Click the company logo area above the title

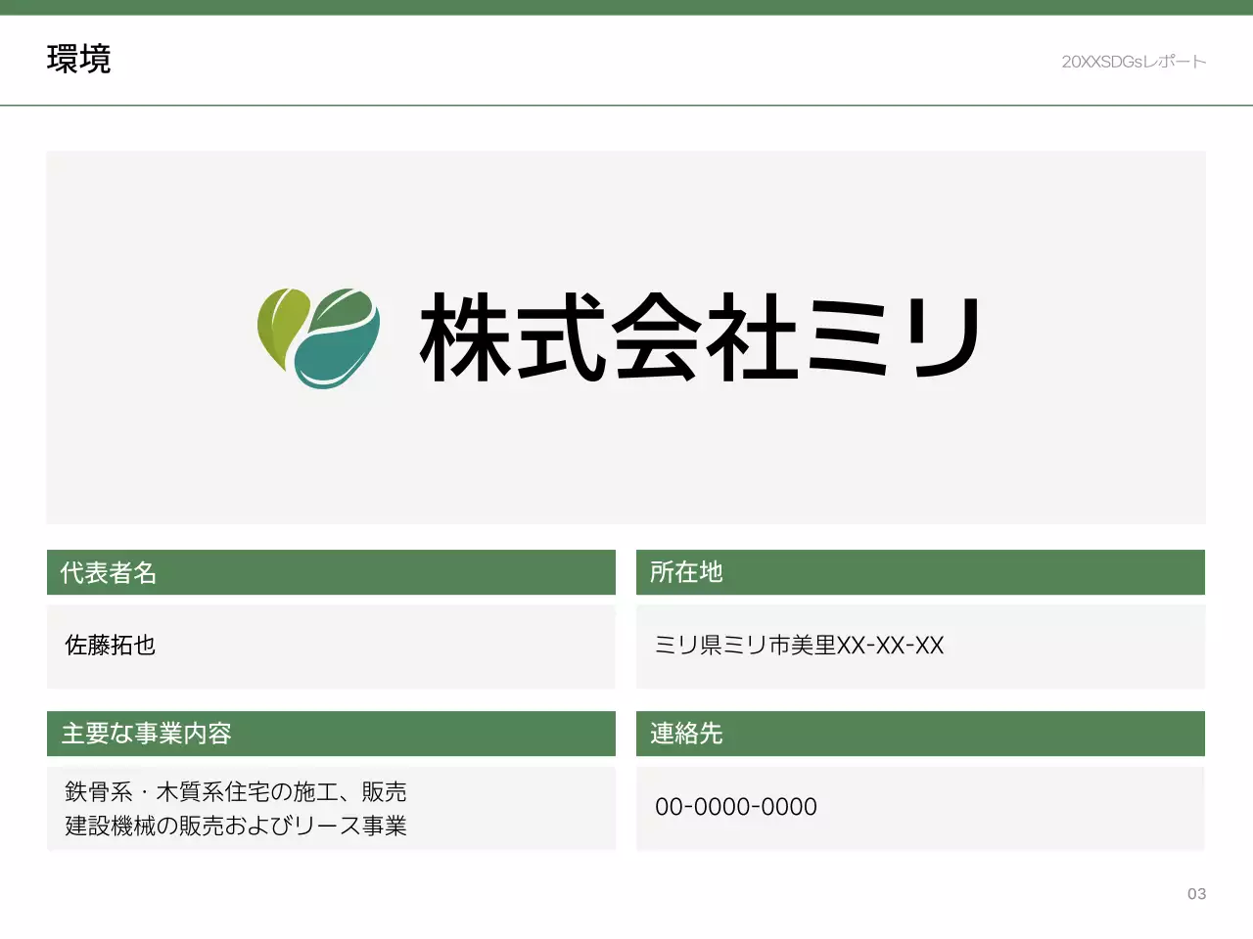click(626, 337)
